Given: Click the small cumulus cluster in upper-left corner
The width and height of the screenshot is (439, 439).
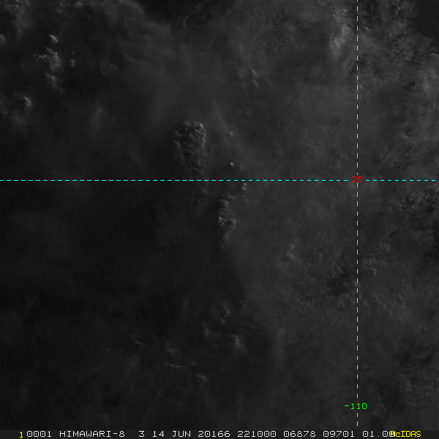Looking at the screenshot, I should pyautogui.click(x=50, y=60).
